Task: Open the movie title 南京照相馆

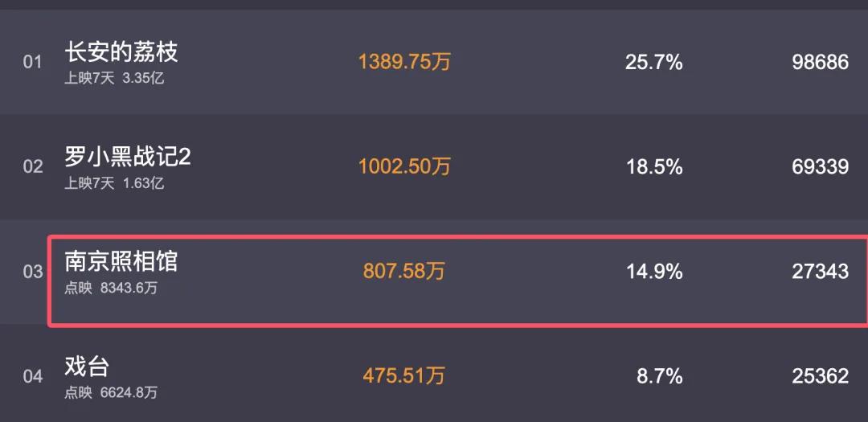Action: (x=121, y=261)
